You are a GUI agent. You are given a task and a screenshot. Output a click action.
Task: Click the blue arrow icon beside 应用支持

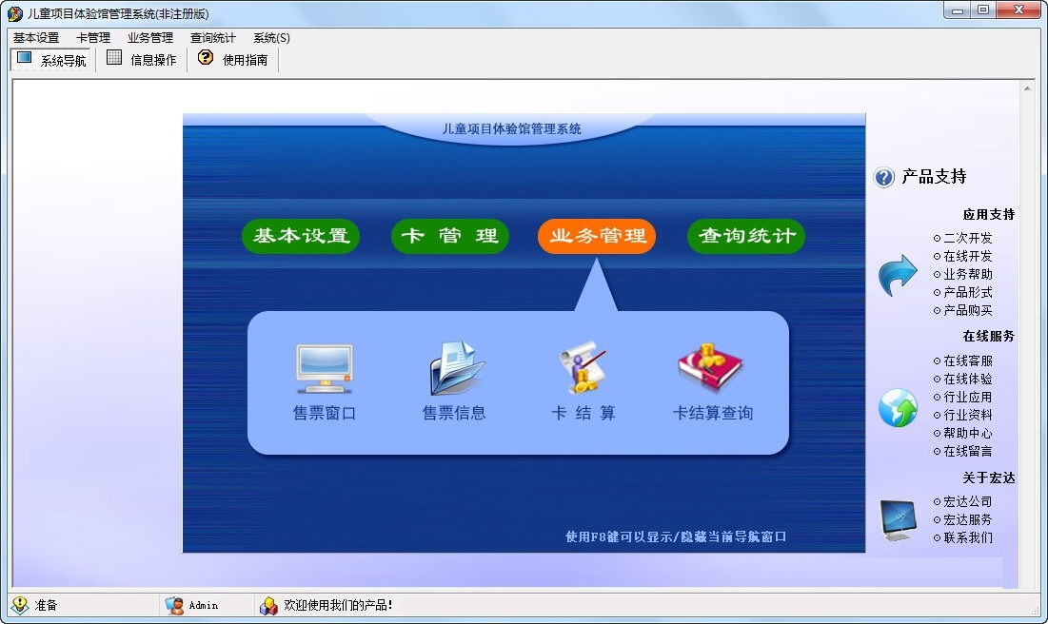[x=898, y=275]
